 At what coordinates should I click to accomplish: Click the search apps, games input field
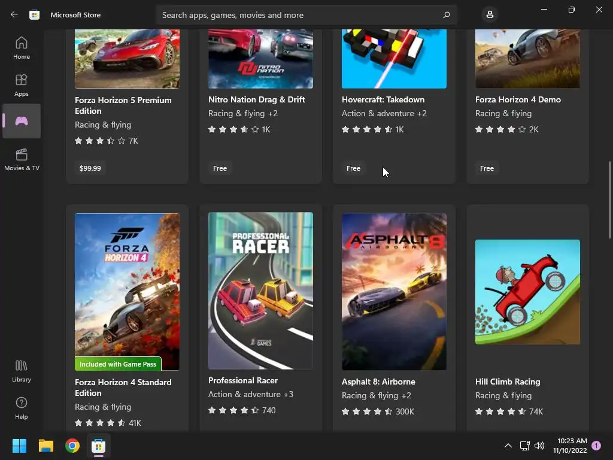pyautogui.click(x=306, y=15)
